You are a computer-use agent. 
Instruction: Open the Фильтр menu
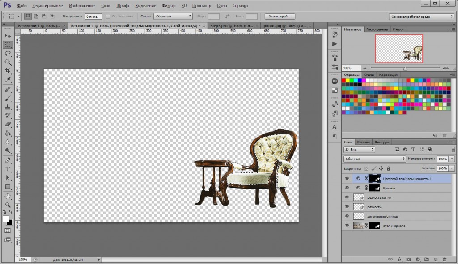[169, 5]
